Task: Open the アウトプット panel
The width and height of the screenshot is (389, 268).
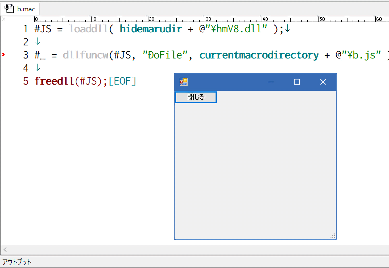Action: pyautogui.click(x=17, y=262)
